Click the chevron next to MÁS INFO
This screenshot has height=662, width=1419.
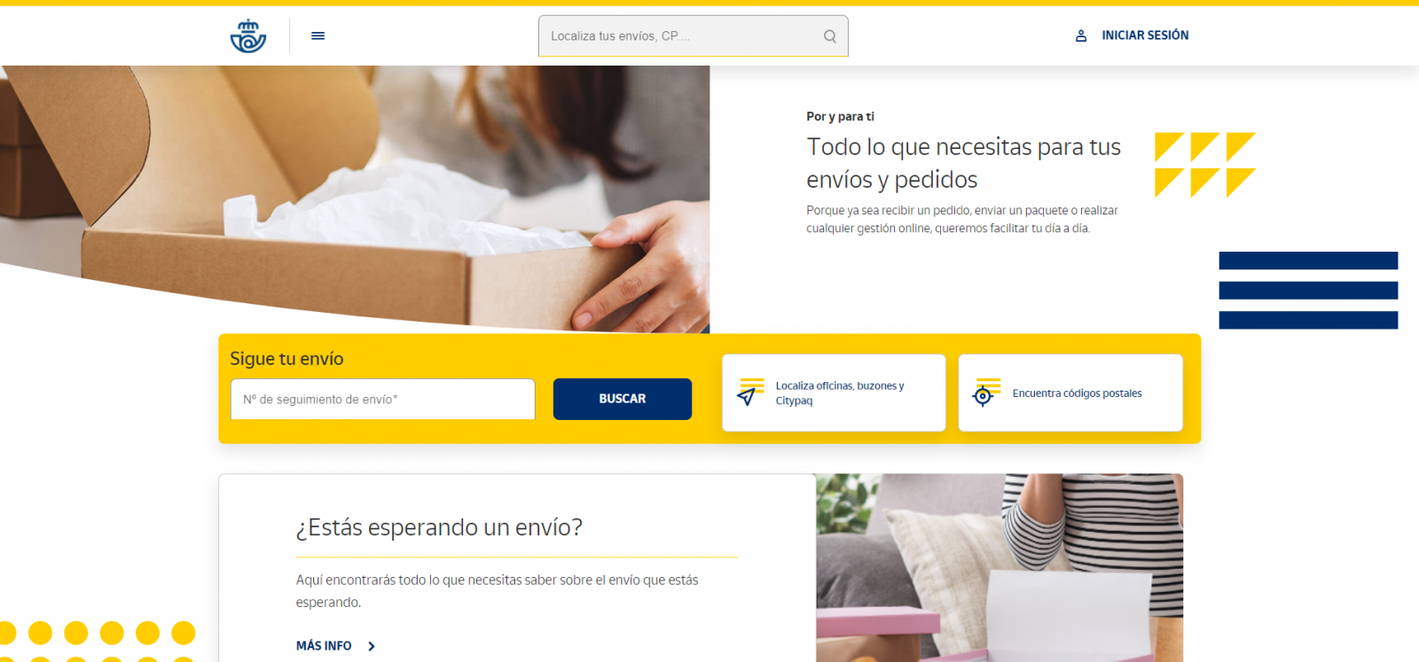(x=372, y=646)
